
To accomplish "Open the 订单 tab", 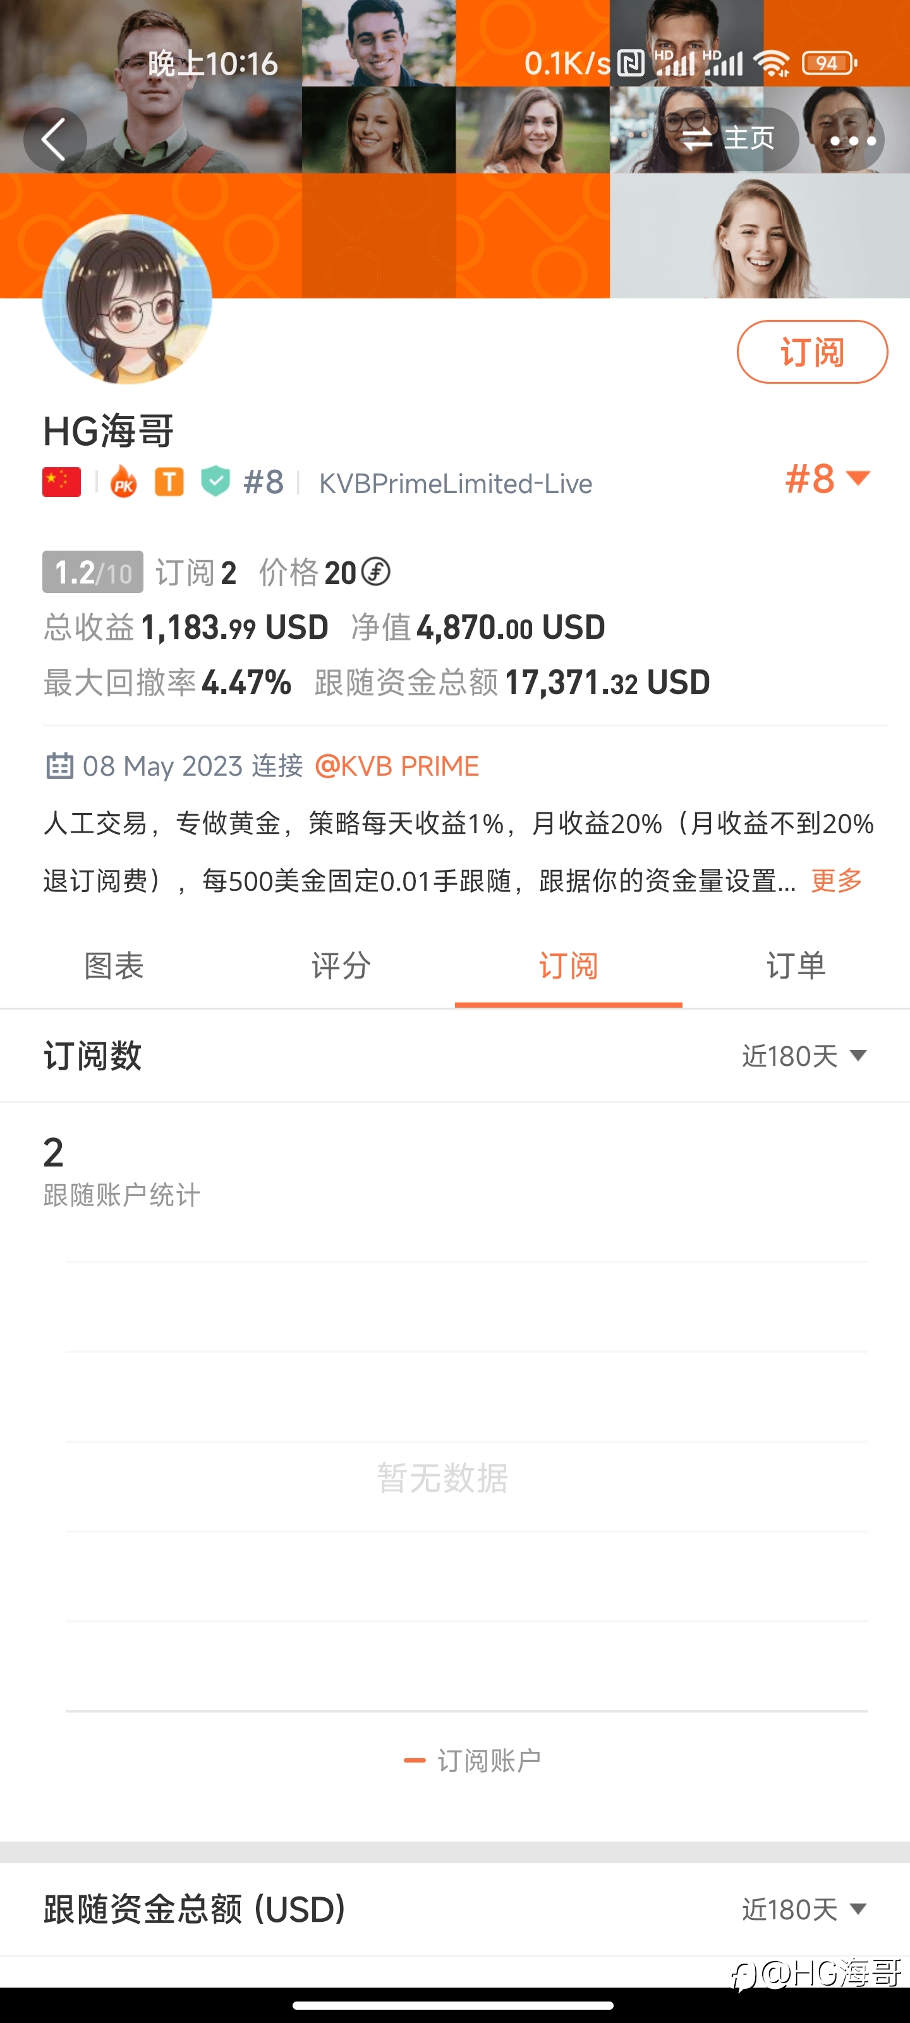I will [796, 965].
